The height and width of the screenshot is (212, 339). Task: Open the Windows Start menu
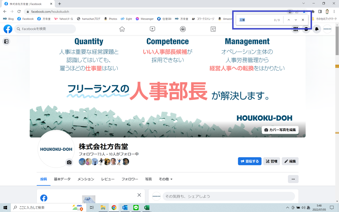tap(5, 207)
